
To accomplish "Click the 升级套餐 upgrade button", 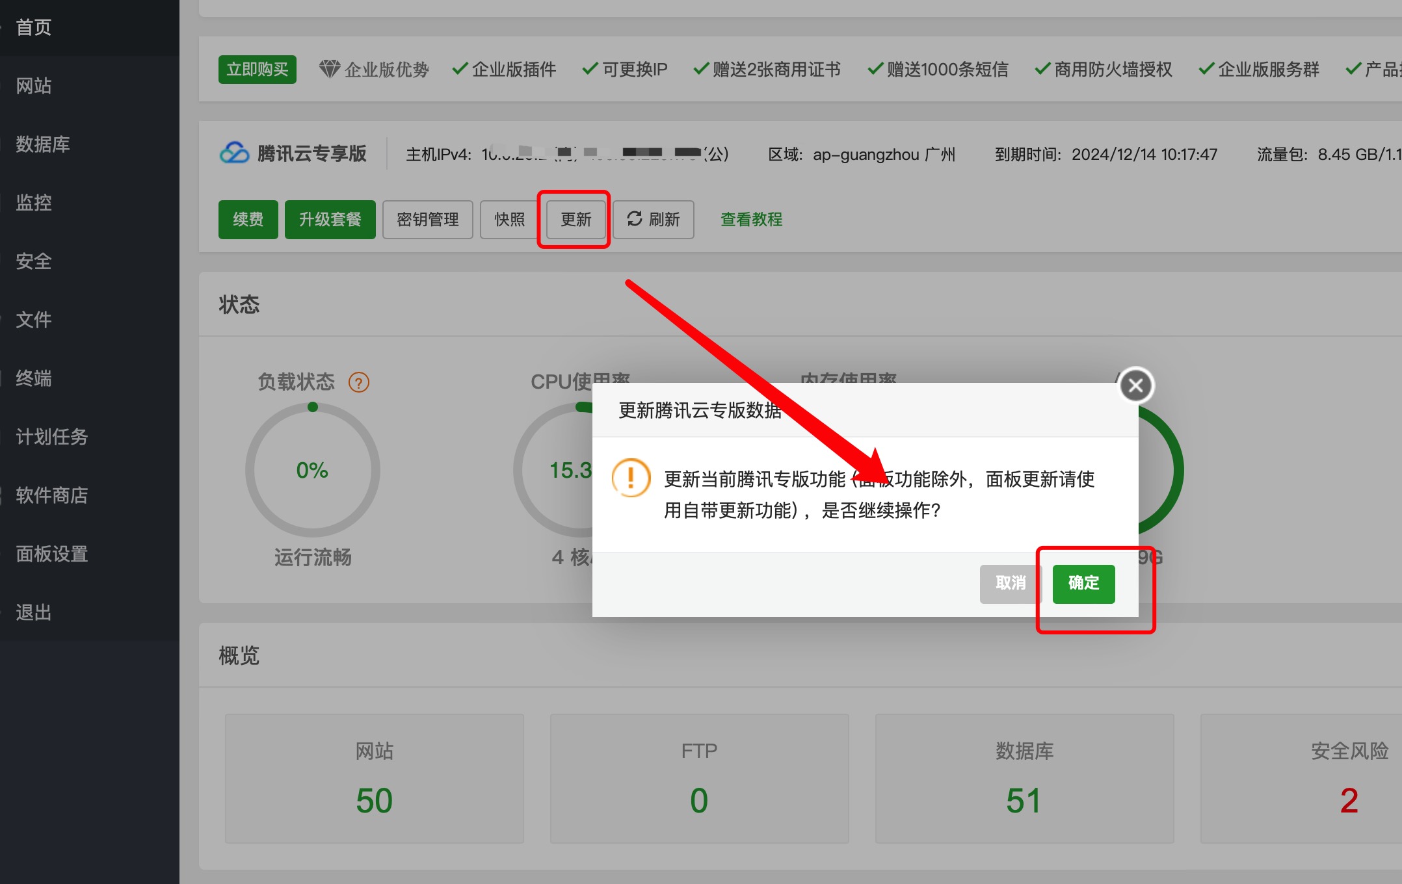I will 330,220.
